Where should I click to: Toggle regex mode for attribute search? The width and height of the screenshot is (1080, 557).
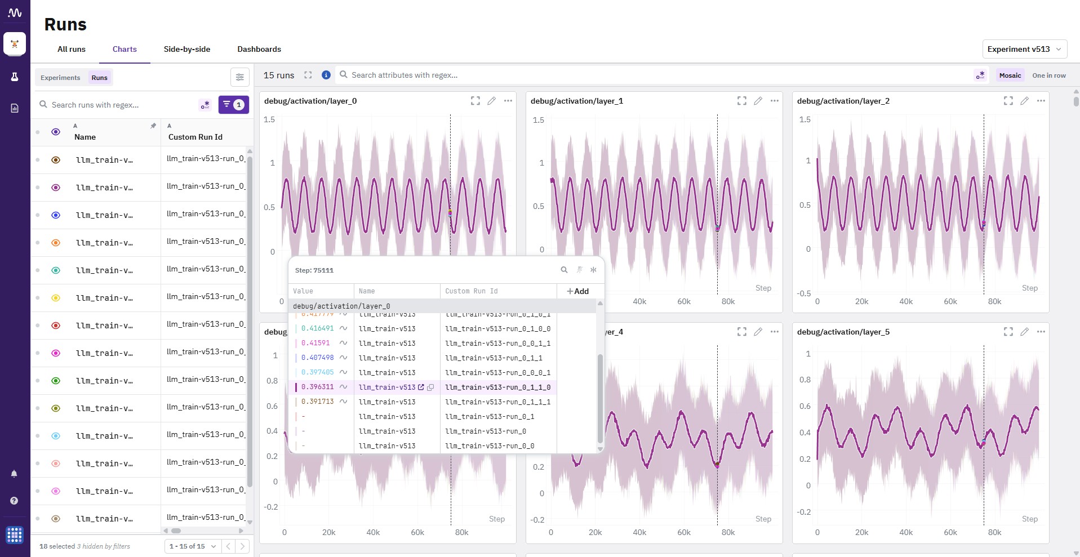tap(980, 75)
